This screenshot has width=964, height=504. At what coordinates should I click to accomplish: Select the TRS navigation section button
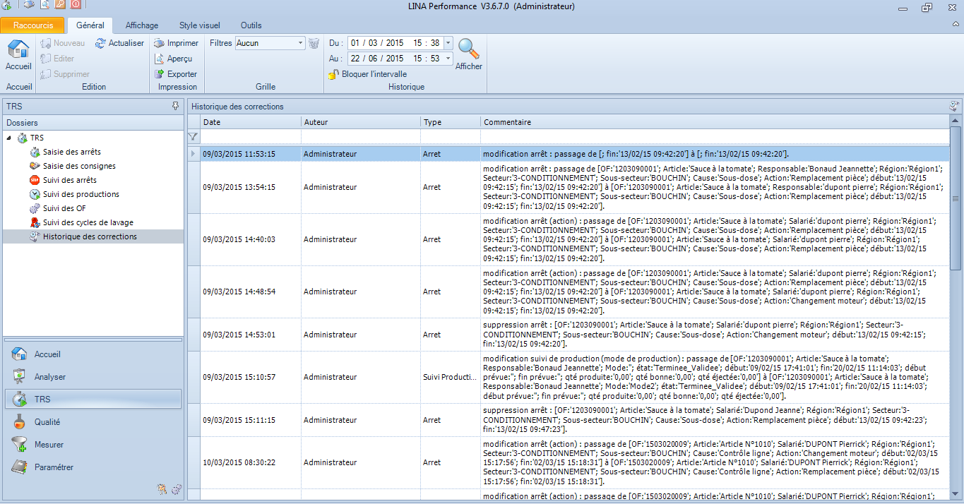(93, 400)
